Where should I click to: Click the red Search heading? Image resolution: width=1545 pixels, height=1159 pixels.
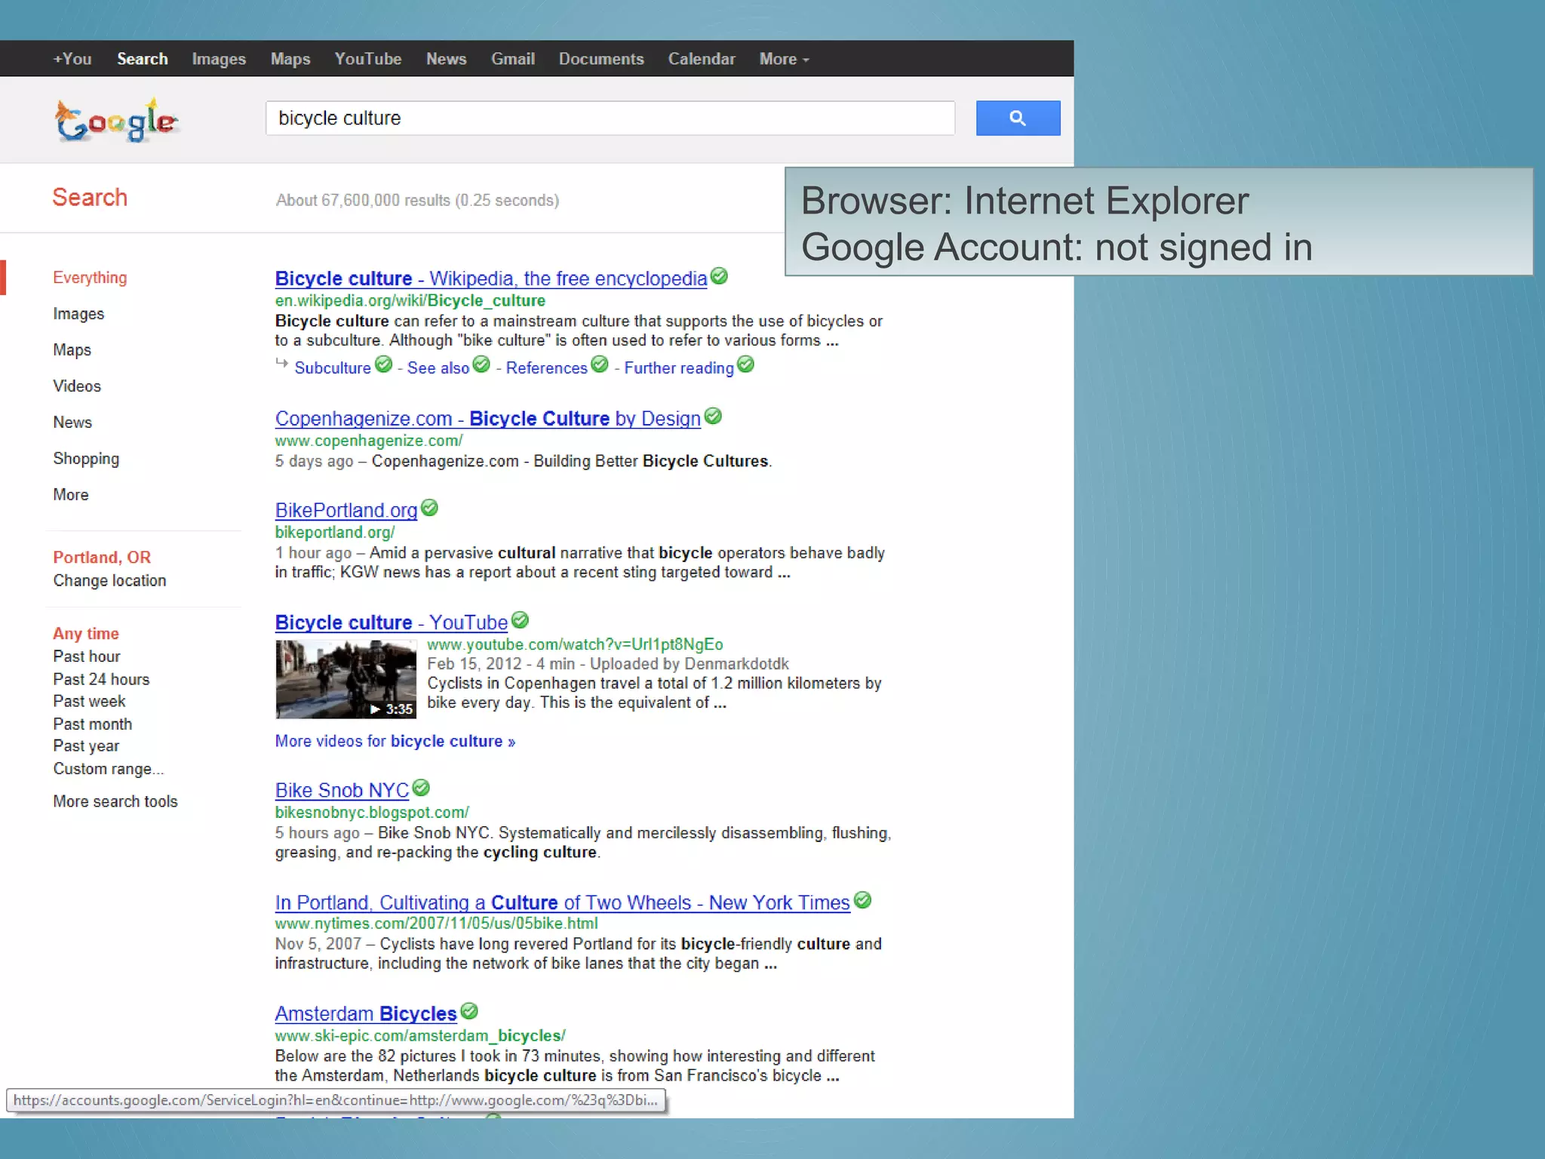90,198
